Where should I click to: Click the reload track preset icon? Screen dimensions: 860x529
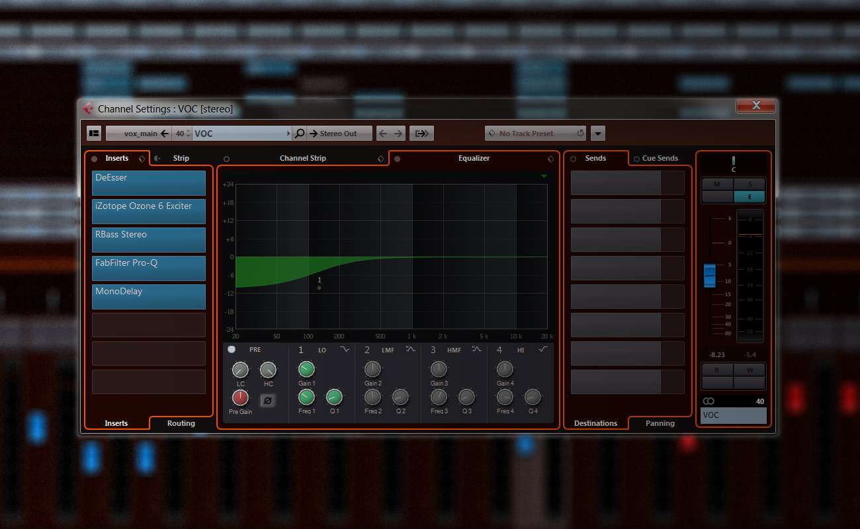(x=580, y=134)
